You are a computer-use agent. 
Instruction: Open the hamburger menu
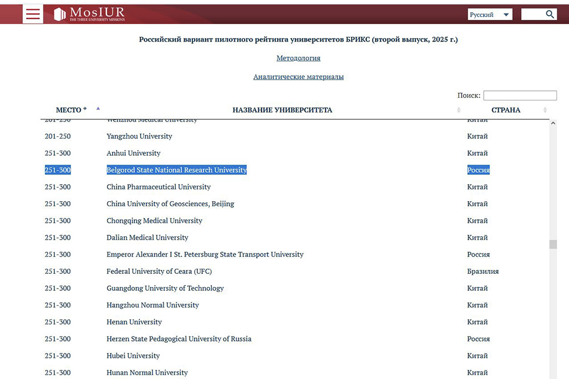pos(33,14)
